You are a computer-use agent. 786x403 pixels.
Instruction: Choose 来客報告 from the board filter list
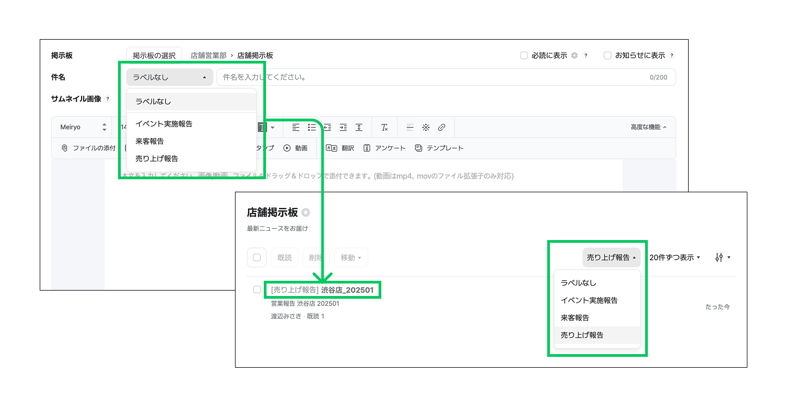point(575,318)
